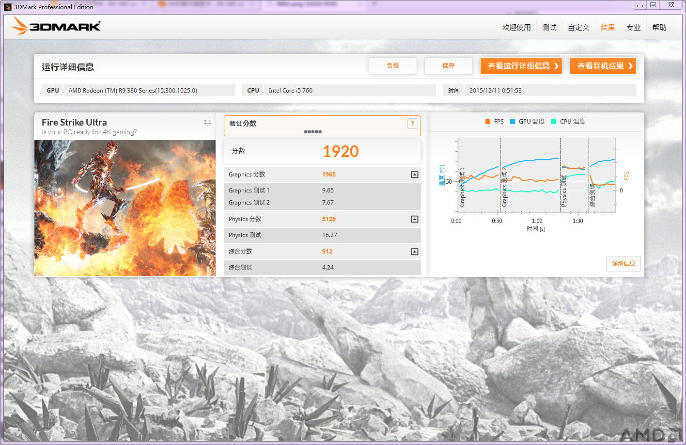Open the 帮助 tab
686x445 pixels.
[x=659, y=27]
